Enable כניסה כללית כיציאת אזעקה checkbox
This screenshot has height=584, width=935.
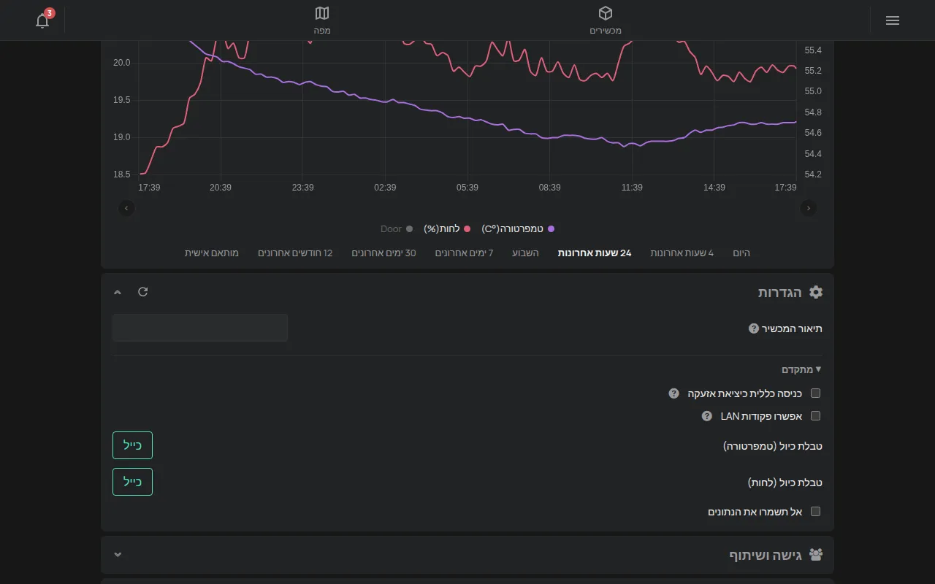816,393
